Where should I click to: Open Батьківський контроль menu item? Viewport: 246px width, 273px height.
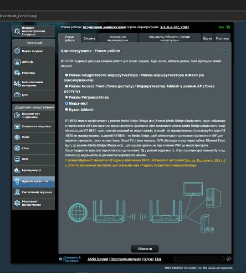[34, 84]
